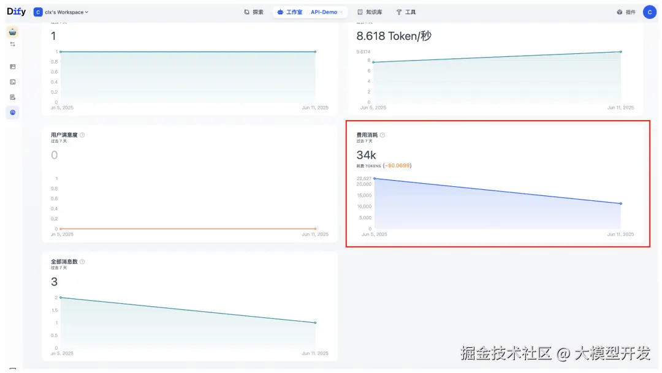Open the orchestrate panel icon in the sidebar
The height and width of the screenshot is (373, 662).
coord(13,66)
